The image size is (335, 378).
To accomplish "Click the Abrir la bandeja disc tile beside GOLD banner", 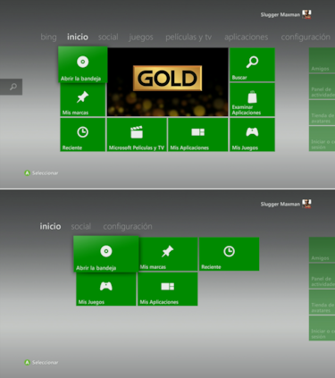I will point(83,64).
